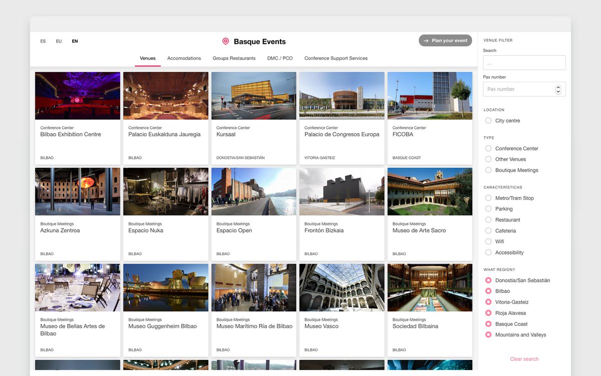Toggle the Mountains and Valleys region filter
Viewport: 601px width, 376px height.
coord(516,335)
